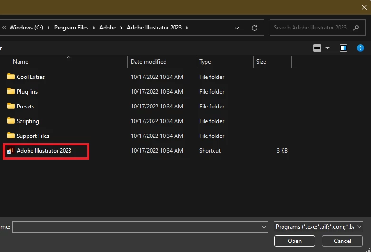The height and width of the screenshot is (252, 371).
Task: Click Plug-ins date modified cell
Action: (157, 92)
